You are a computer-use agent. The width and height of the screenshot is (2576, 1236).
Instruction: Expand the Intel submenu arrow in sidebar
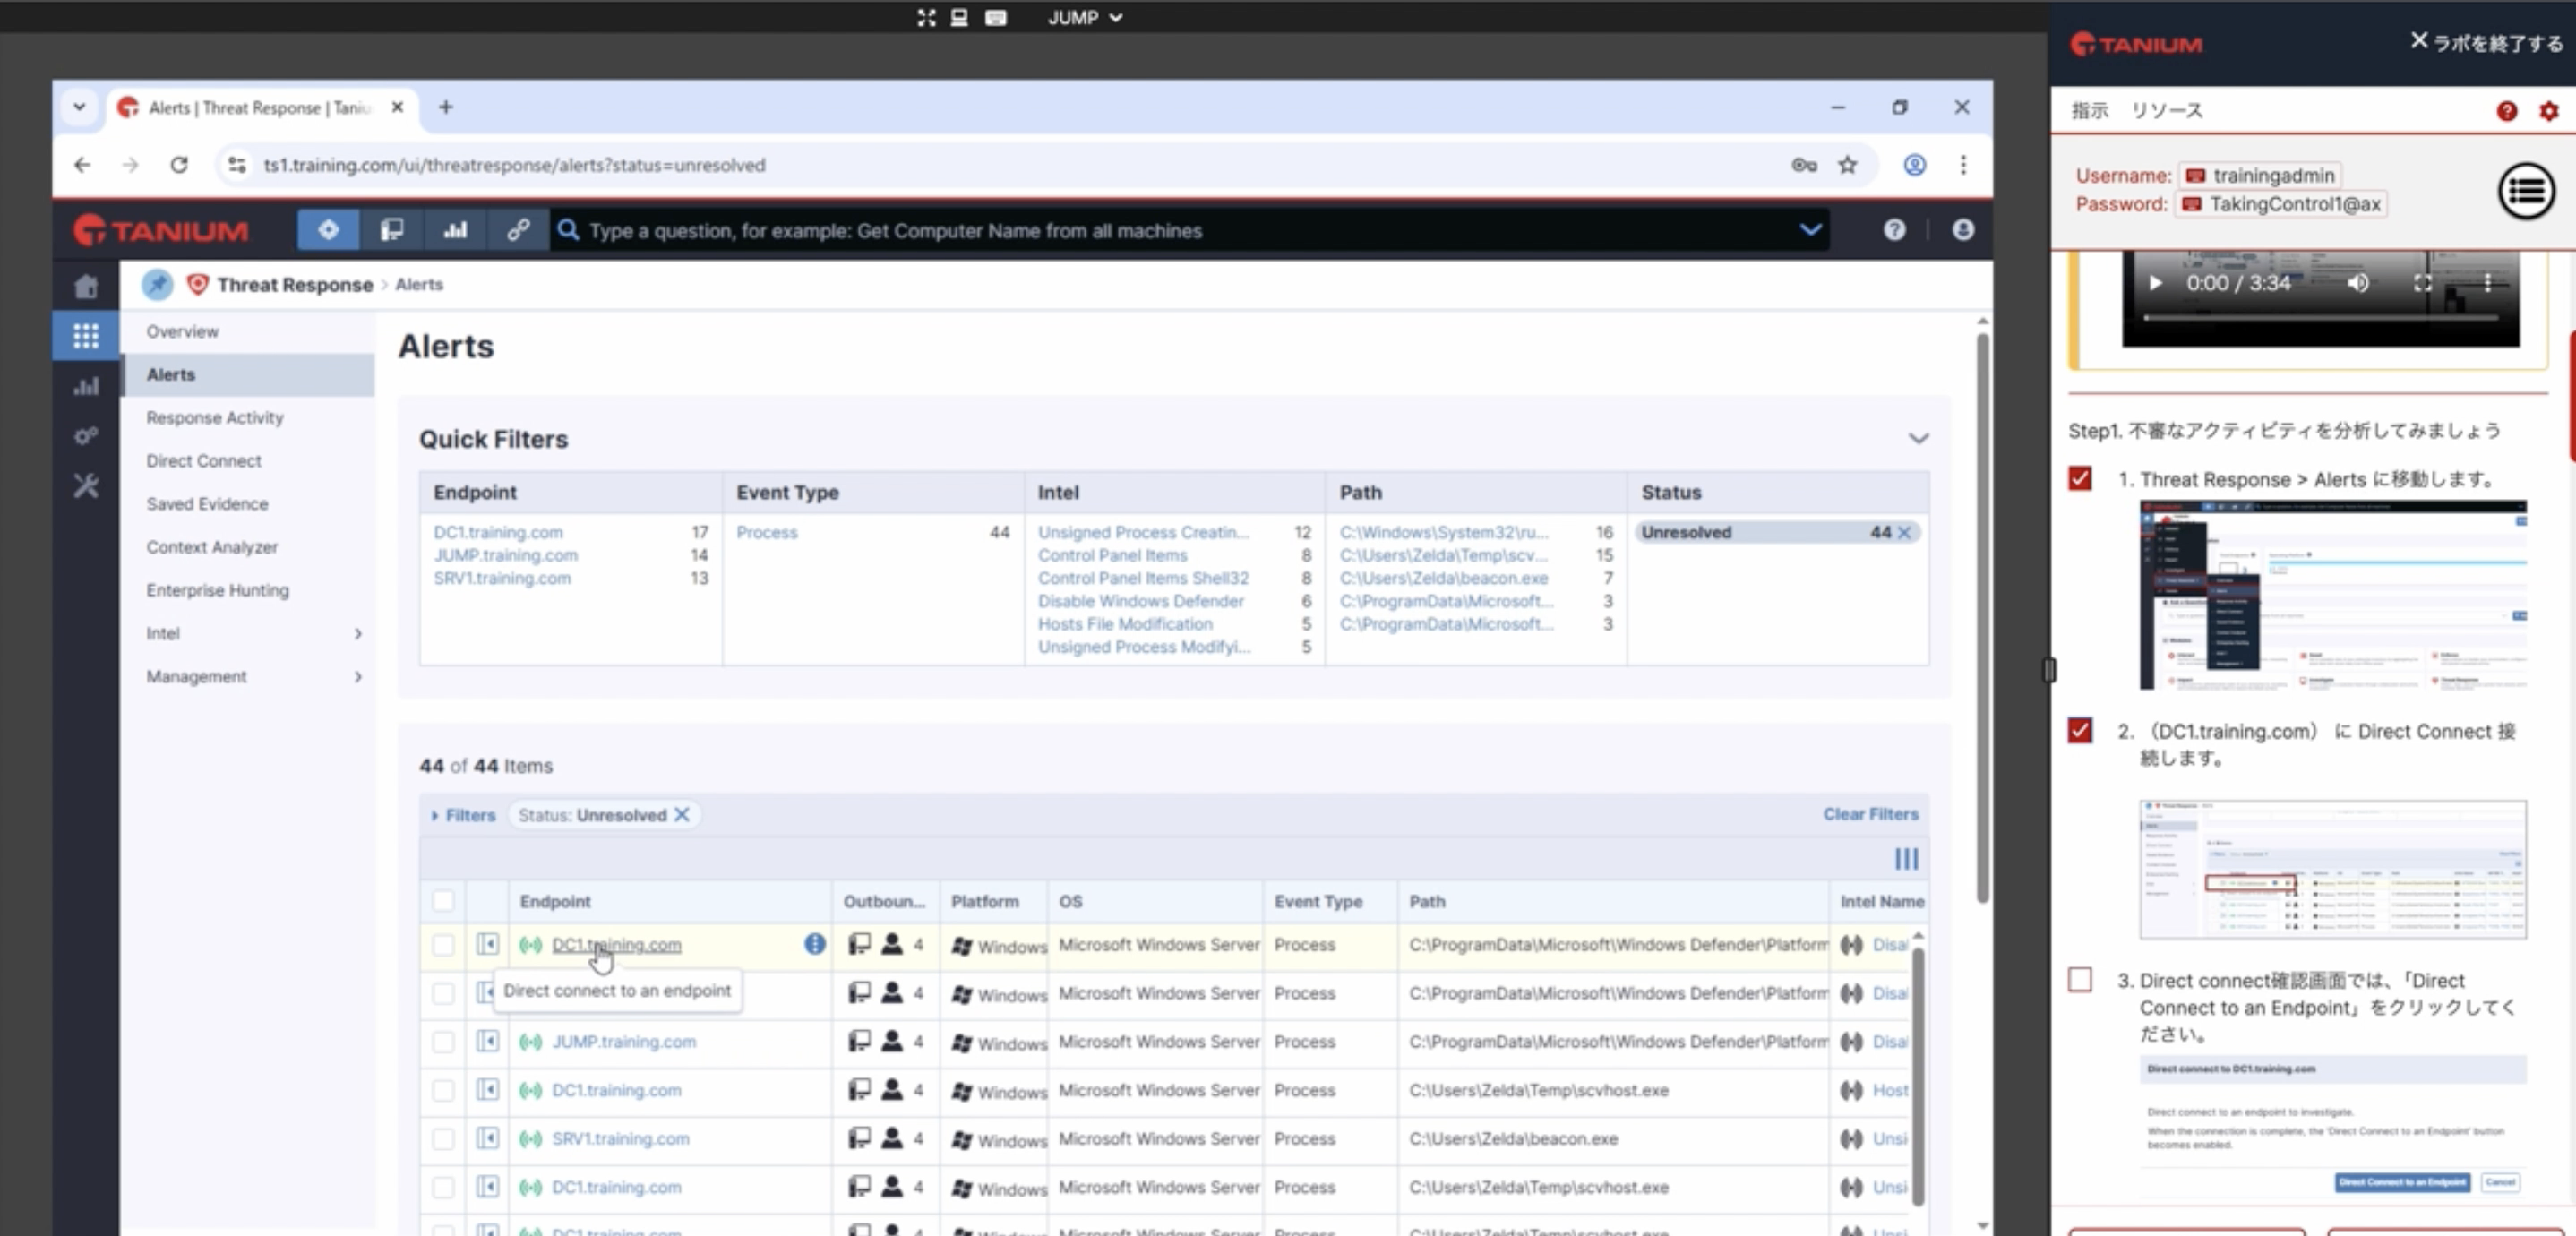(358, 634)
